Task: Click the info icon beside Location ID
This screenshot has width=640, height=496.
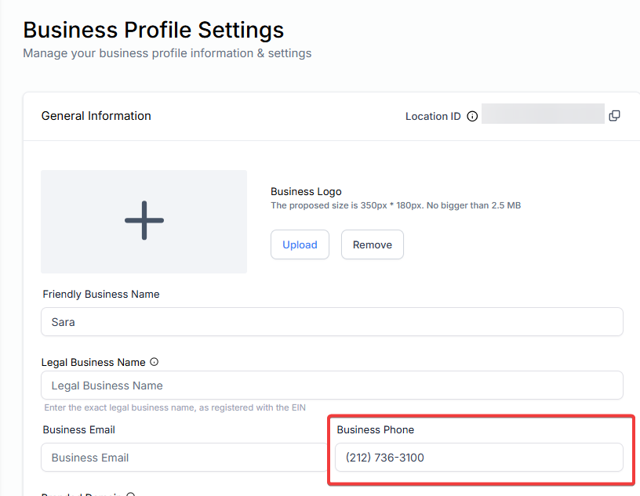Action: pyautogui.click(x=472, y=117)
